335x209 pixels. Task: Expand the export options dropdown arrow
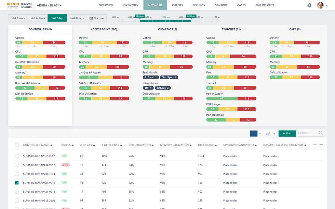click(x=274, y=134)
